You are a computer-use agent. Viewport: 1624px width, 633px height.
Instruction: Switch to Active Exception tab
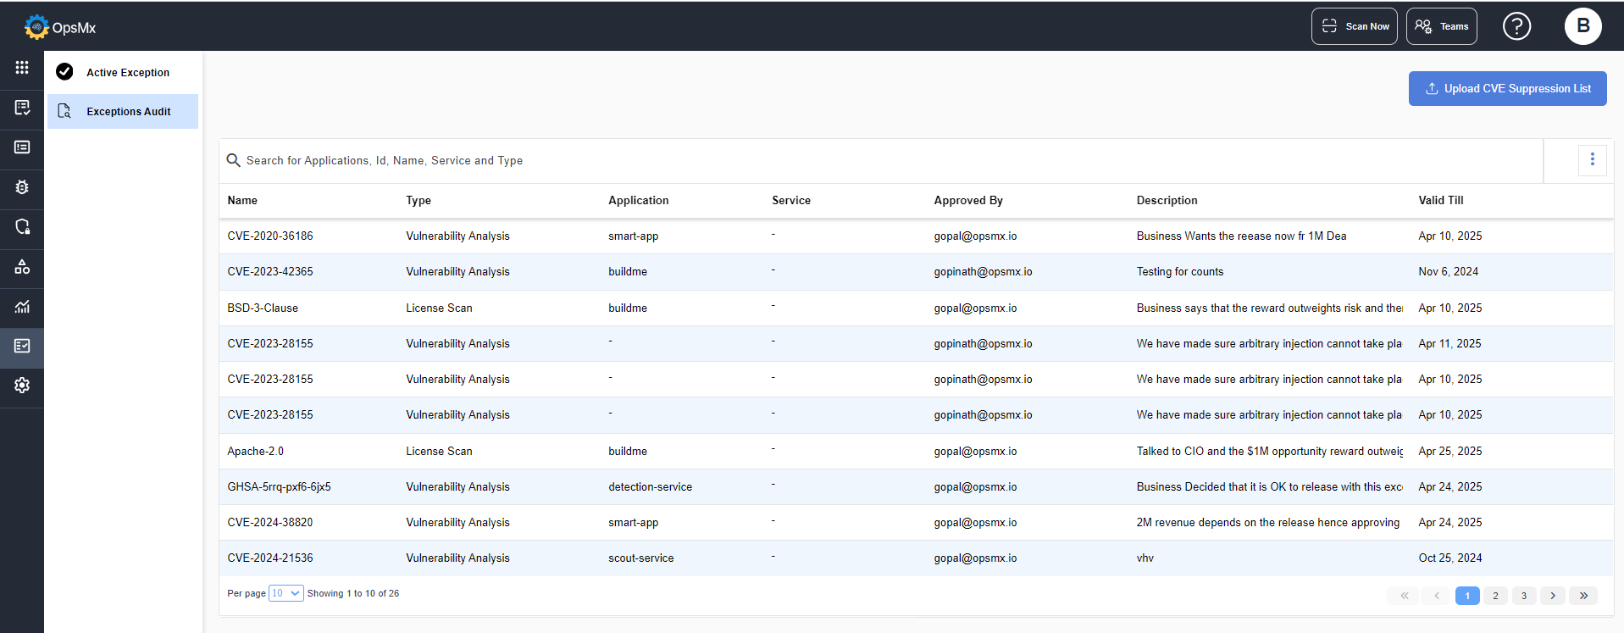pos(127,73)
